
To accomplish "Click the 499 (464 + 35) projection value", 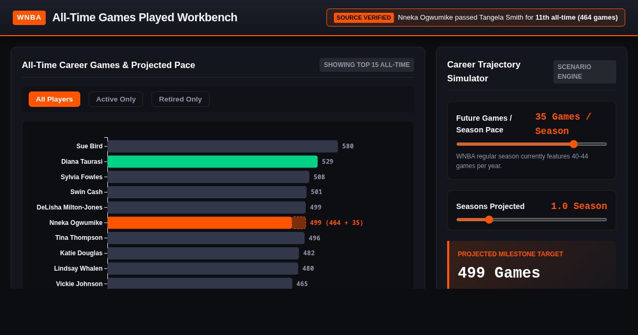I will [x=337, y=223].
